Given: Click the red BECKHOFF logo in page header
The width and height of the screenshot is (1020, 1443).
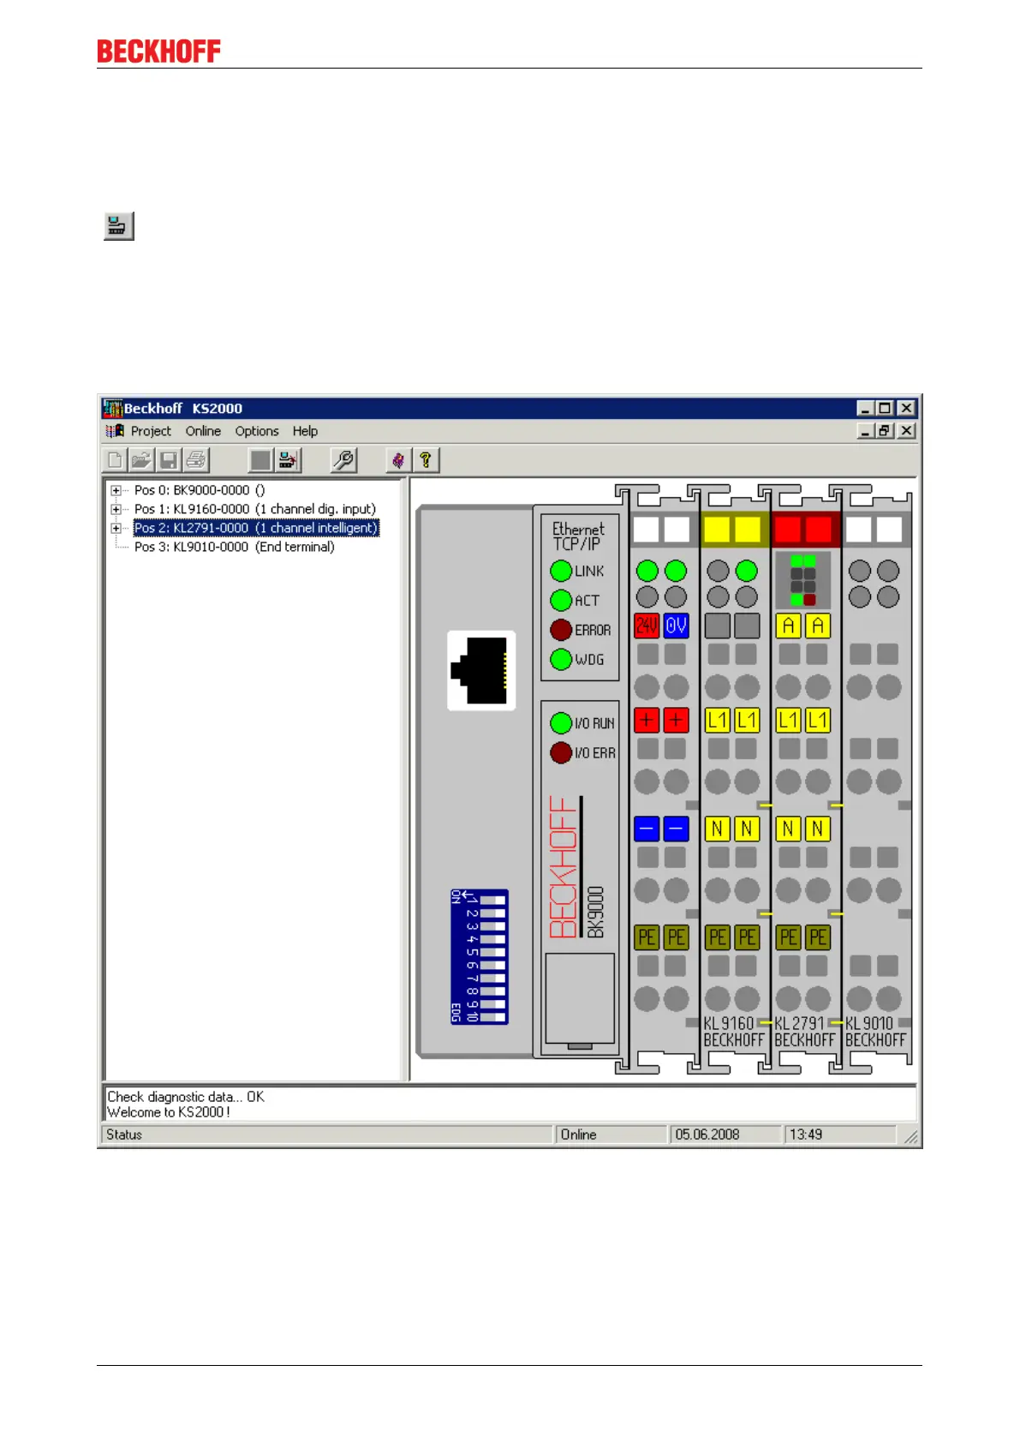Looking at the screenshot, I should [x=159, y=51].
